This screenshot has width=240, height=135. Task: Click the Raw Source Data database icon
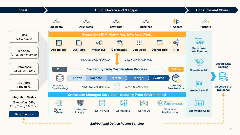coord(60,78)
